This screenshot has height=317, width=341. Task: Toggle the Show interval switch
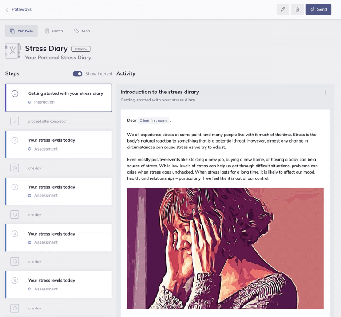click(x=77, y=74)
